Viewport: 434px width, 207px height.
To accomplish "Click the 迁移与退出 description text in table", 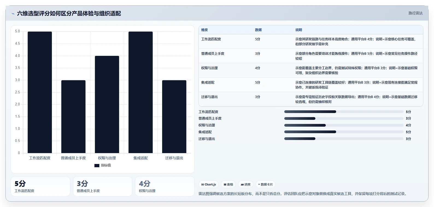I will [356, 99].
